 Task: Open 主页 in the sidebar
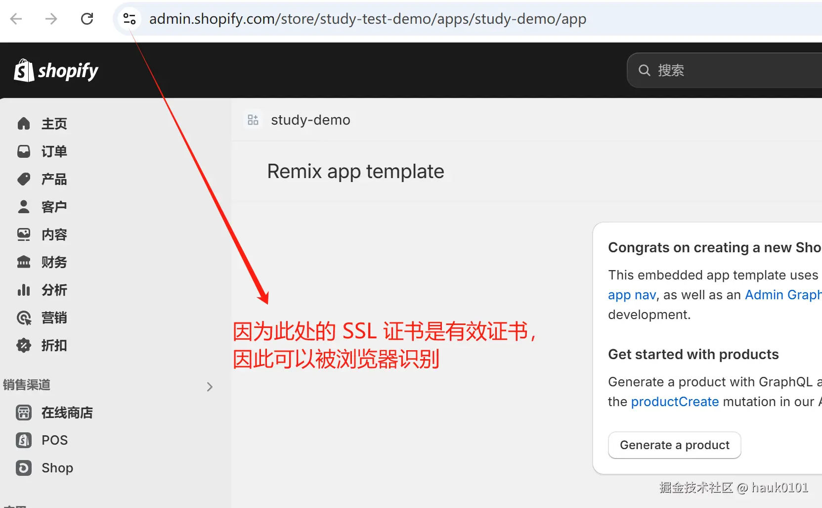click(x=54, y=124)
